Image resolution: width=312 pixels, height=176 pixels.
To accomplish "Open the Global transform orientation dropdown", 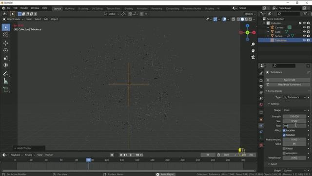I will (x=112, y=14).
